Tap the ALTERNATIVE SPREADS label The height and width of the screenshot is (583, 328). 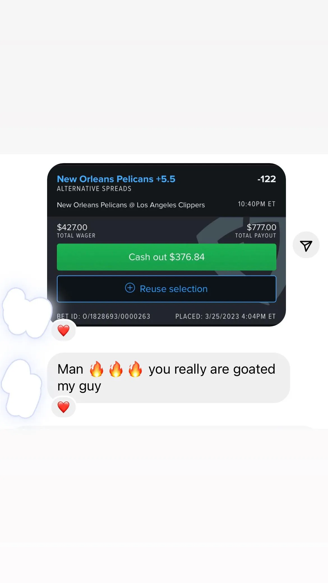pyautogui.click(x=94, y=189)
